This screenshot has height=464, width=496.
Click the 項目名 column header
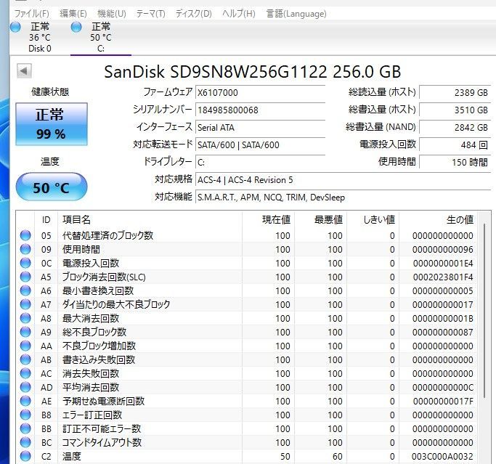click(150, 219)
